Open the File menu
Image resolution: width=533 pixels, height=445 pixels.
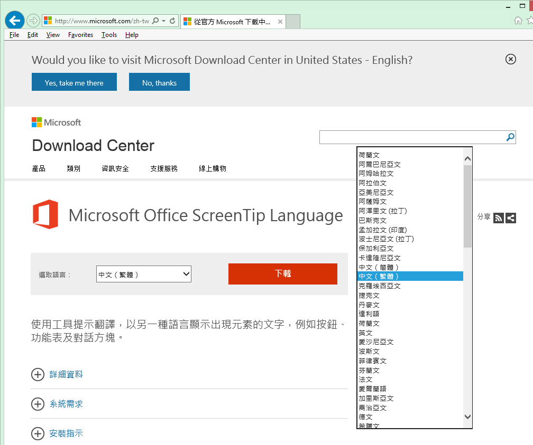(x=14, y=35)
